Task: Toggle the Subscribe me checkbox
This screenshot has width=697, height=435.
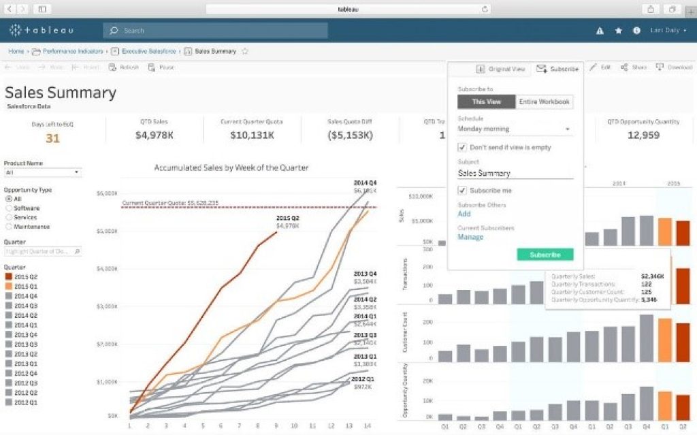Action: click(x=462, y=191)
